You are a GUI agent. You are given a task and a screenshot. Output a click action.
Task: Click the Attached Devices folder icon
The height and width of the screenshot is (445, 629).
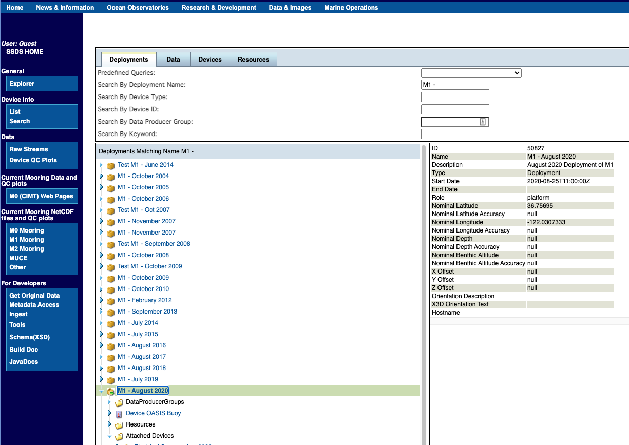119,436
